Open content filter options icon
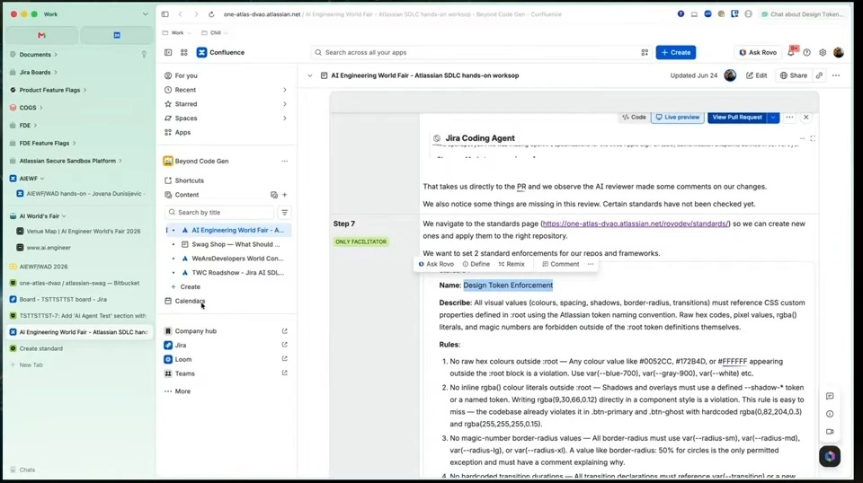 285,212
